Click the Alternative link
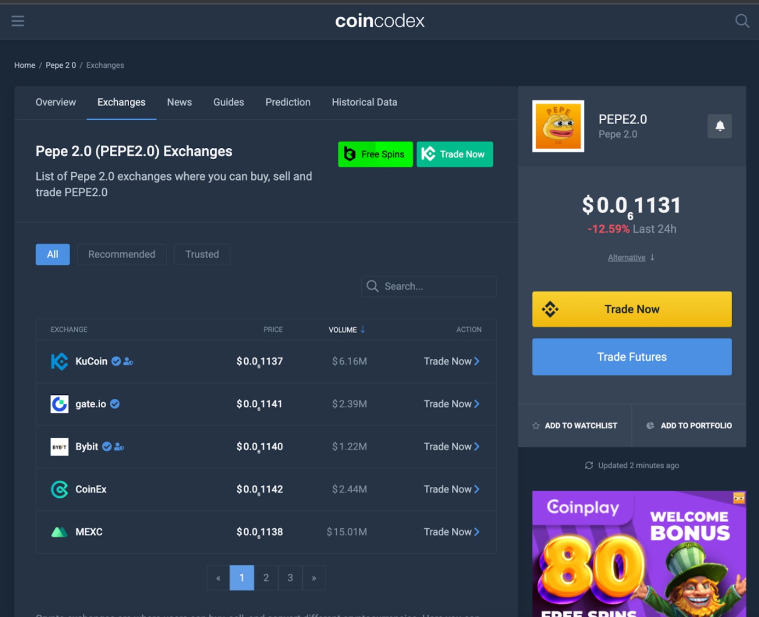 (x=626, y=258)
